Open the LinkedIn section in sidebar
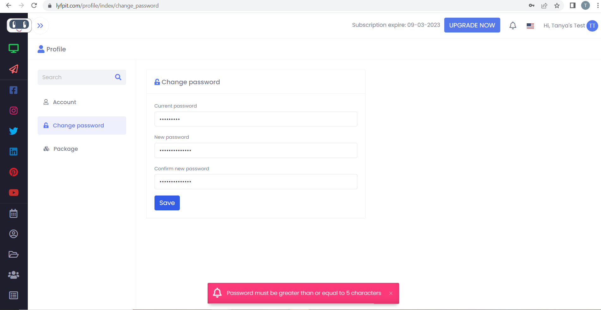This screenshot has height=310, width=601. pos(14,152)
